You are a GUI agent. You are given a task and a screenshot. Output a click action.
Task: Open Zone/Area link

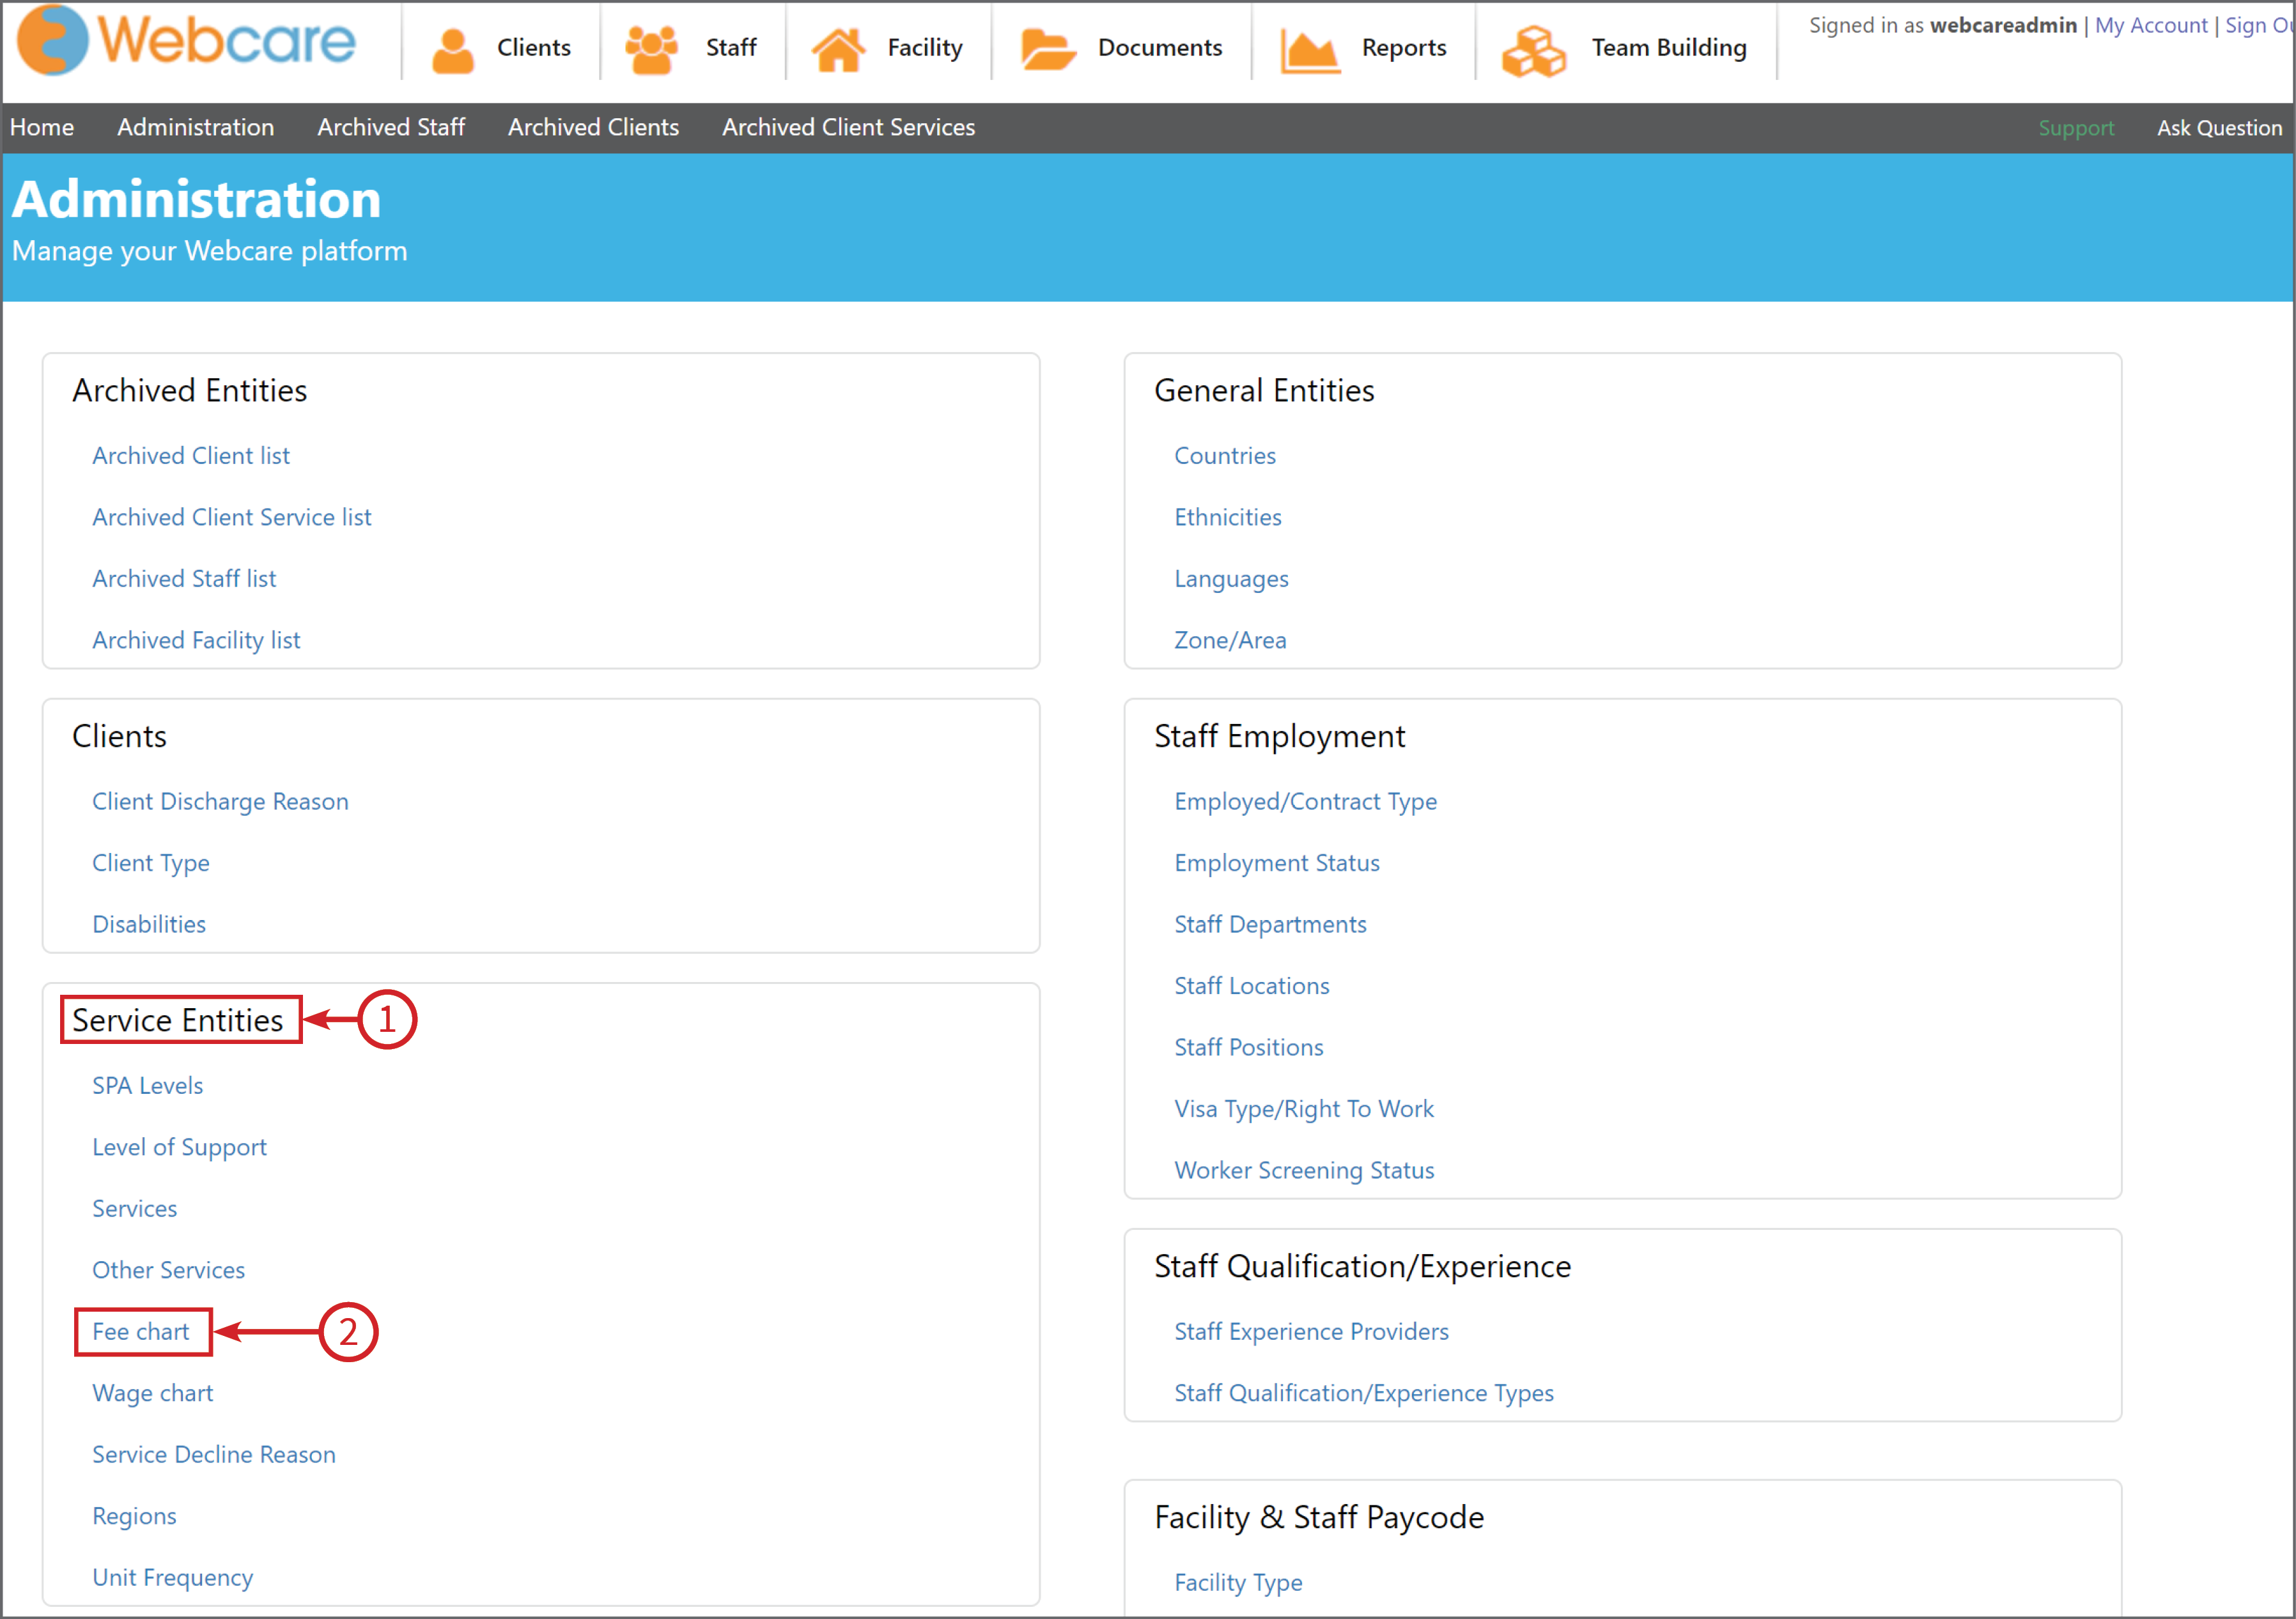(x=1230, y=640)
